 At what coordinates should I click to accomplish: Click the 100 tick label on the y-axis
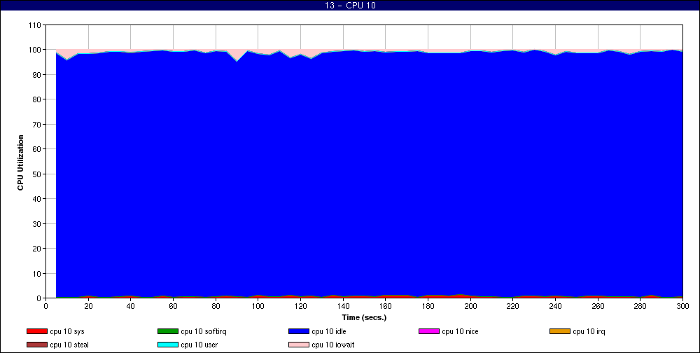pos(35,50)
